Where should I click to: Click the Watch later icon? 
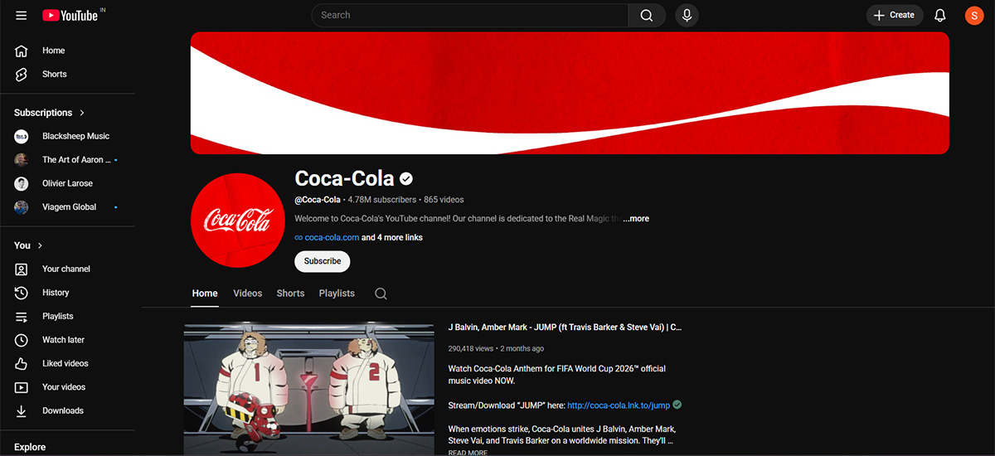pos(22,340)
